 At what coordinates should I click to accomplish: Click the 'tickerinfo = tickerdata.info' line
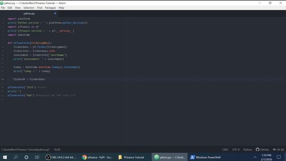point(34,51)
